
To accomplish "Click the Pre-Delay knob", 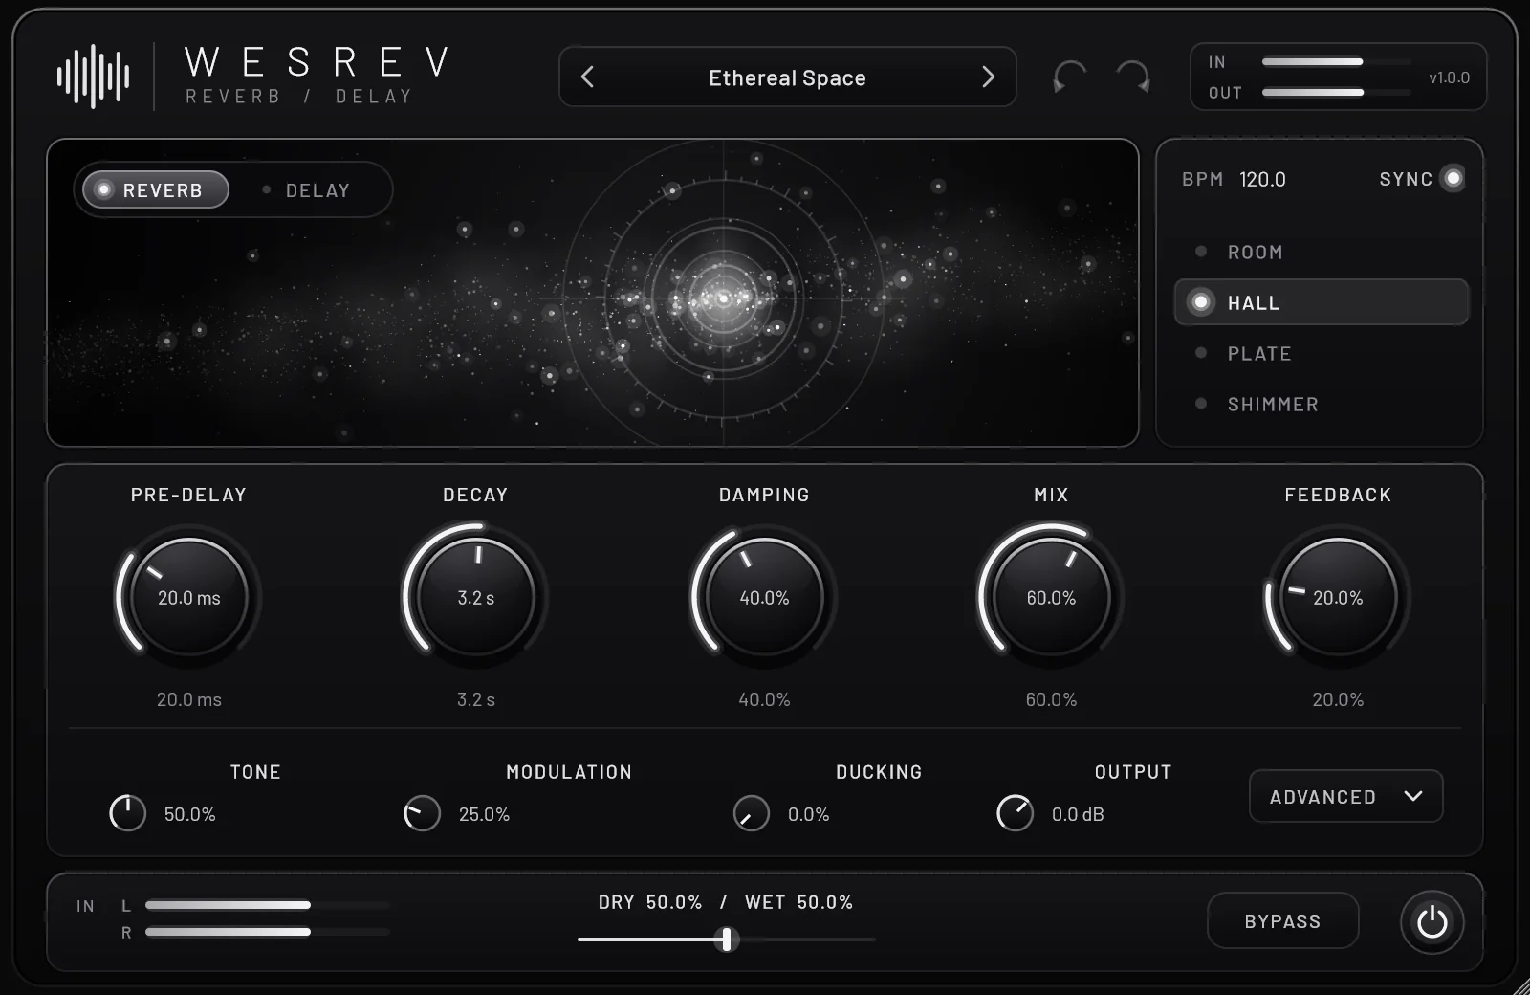I will click(188, 597).
